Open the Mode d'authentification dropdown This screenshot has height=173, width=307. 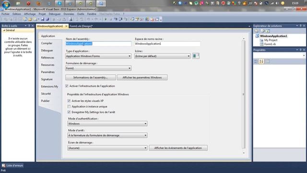point(107,124)
